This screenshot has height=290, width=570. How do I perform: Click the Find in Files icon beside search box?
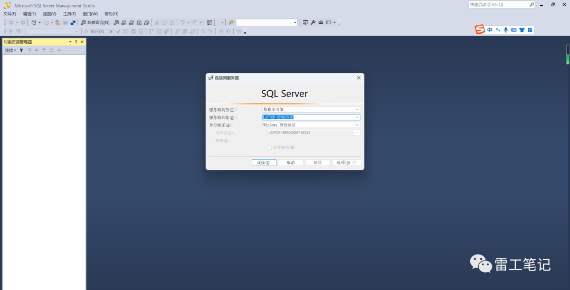(x=231, y=23)
